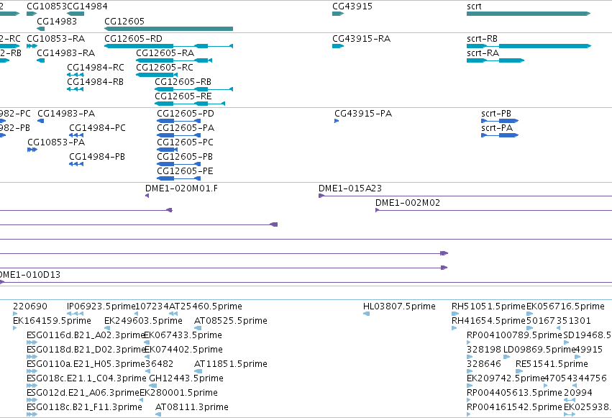Screen dimensions: 612x418
Task: Click protein CG14984-PC
Action: pyautogui.click(x=76, y=135)
